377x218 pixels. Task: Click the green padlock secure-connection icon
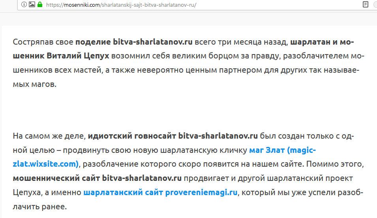tap(39, 5)
